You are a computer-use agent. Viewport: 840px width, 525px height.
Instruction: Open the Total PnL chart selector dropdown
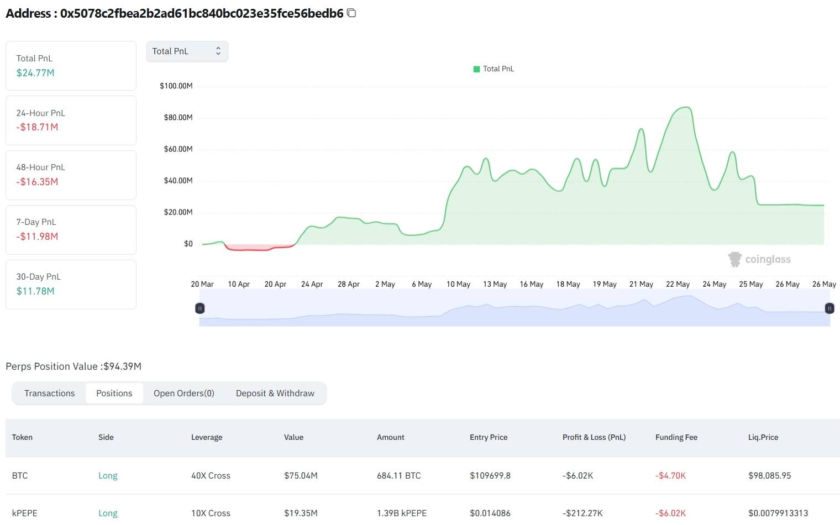click(187, 51)
